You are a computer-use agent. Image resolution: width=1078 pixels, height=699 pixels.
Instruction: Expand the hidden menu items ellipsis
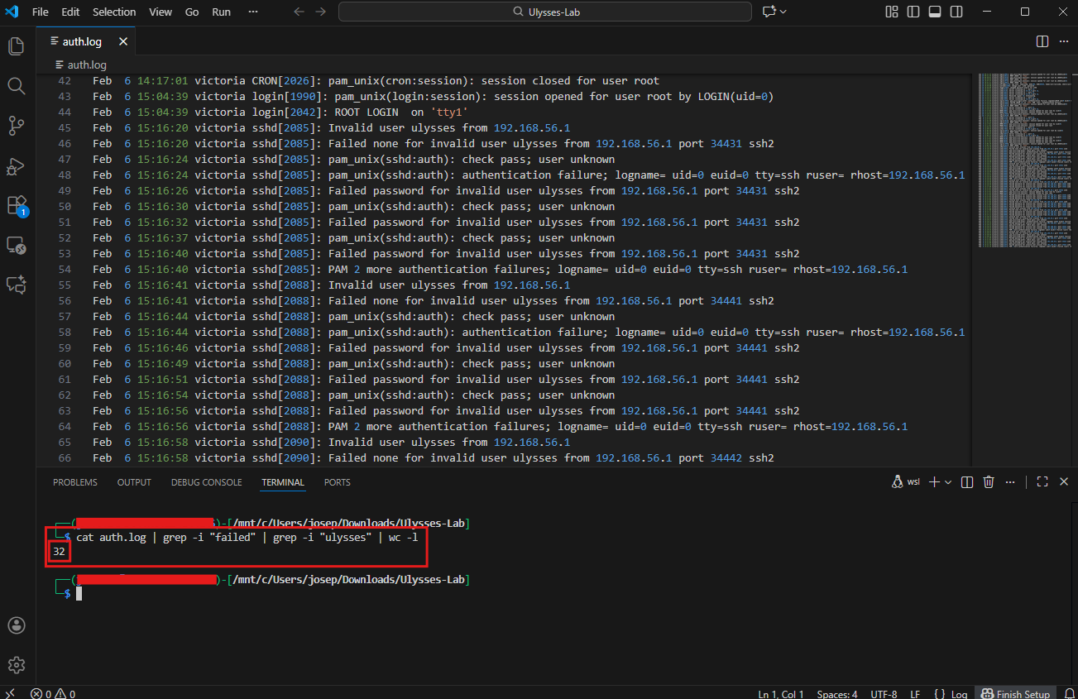click(x=253, y=12)
